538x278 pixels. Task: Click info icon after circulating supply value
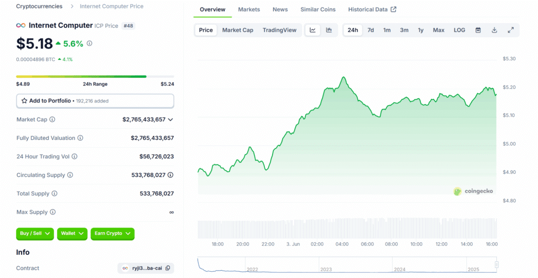pyautogui.click(x=171, y=175)
